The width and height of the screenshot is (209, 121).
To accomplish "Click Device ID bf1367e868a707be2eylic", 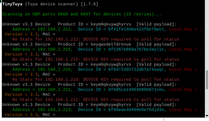I will click(x=136, y=49).
